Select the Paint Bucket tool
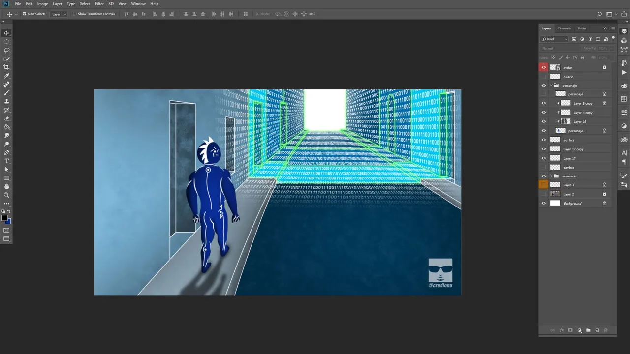This screenshot has height=354, width=630. tap(6, 127)
